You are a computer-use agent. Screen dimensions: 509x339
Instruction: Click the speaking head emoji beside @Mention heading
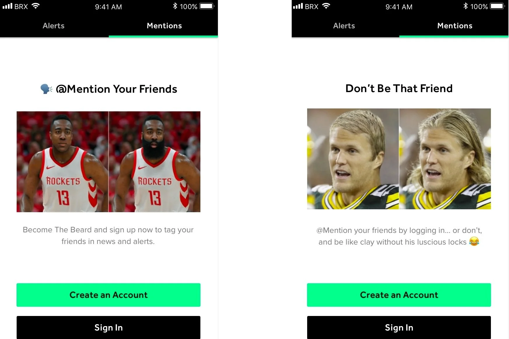click(46, 89)
